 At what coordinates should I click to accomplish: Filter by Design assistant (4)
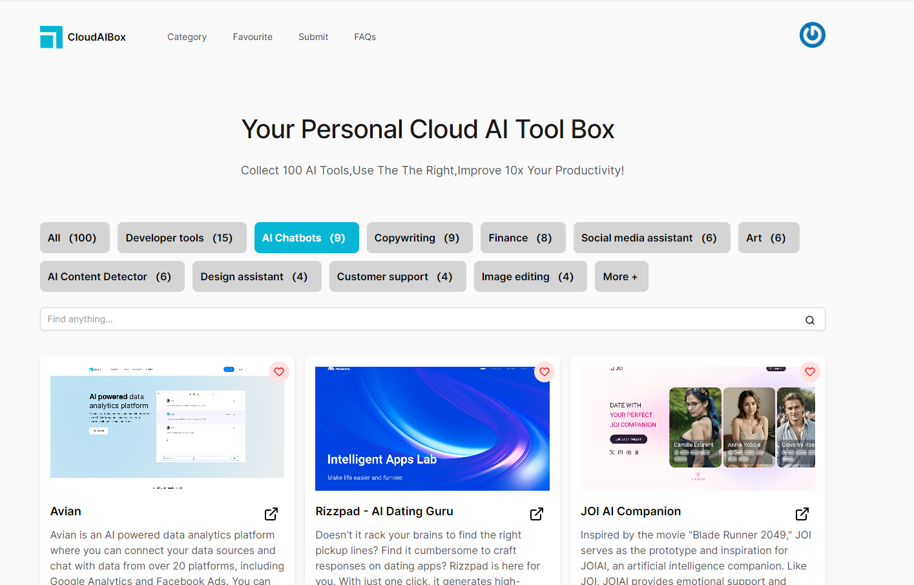tap(257, 276)
